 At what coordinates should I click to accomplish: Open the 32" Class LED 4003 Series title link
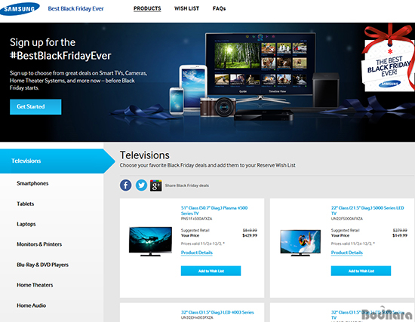pos(217,312)
